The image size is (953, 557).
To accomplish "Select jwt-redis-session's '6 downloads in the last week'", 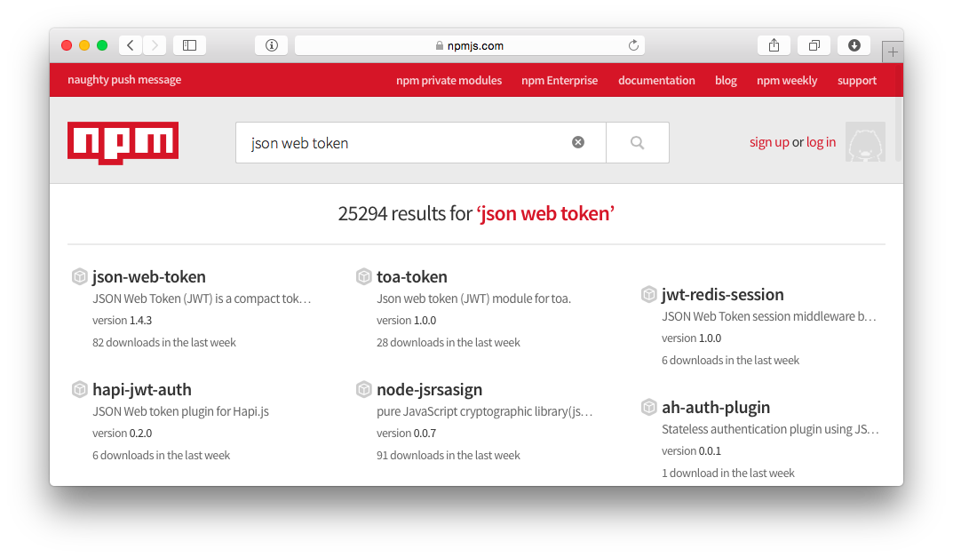I will point(731,361).
